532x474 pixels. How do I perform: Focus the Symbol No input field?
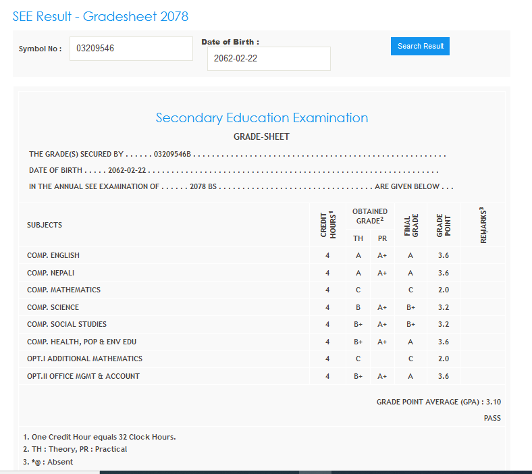pyautogui.click(x=131, y=49)
